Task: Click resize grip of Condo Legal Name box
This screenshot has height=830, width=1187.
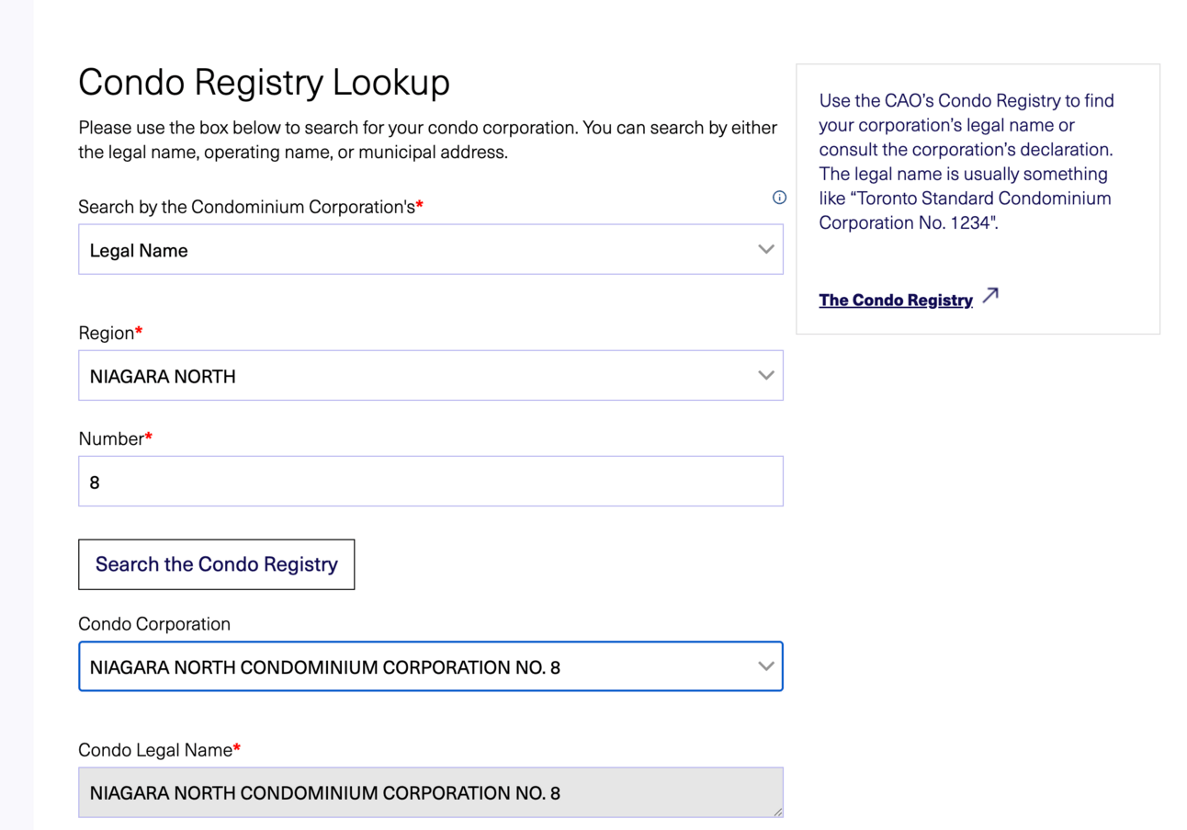Action: coord(777,812)
